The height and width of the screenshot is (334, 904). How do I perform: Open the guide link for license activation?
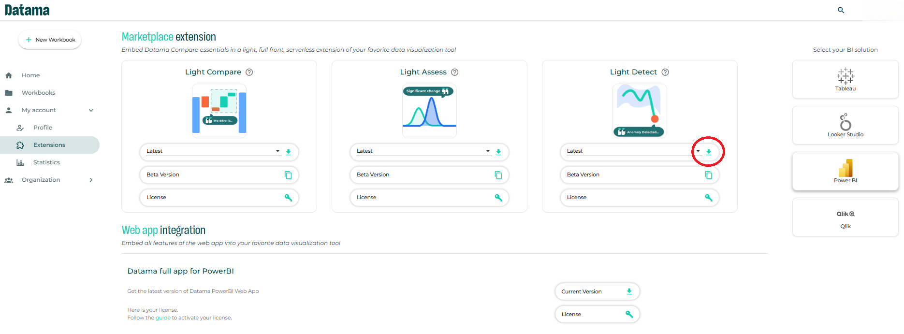[163, 318]
